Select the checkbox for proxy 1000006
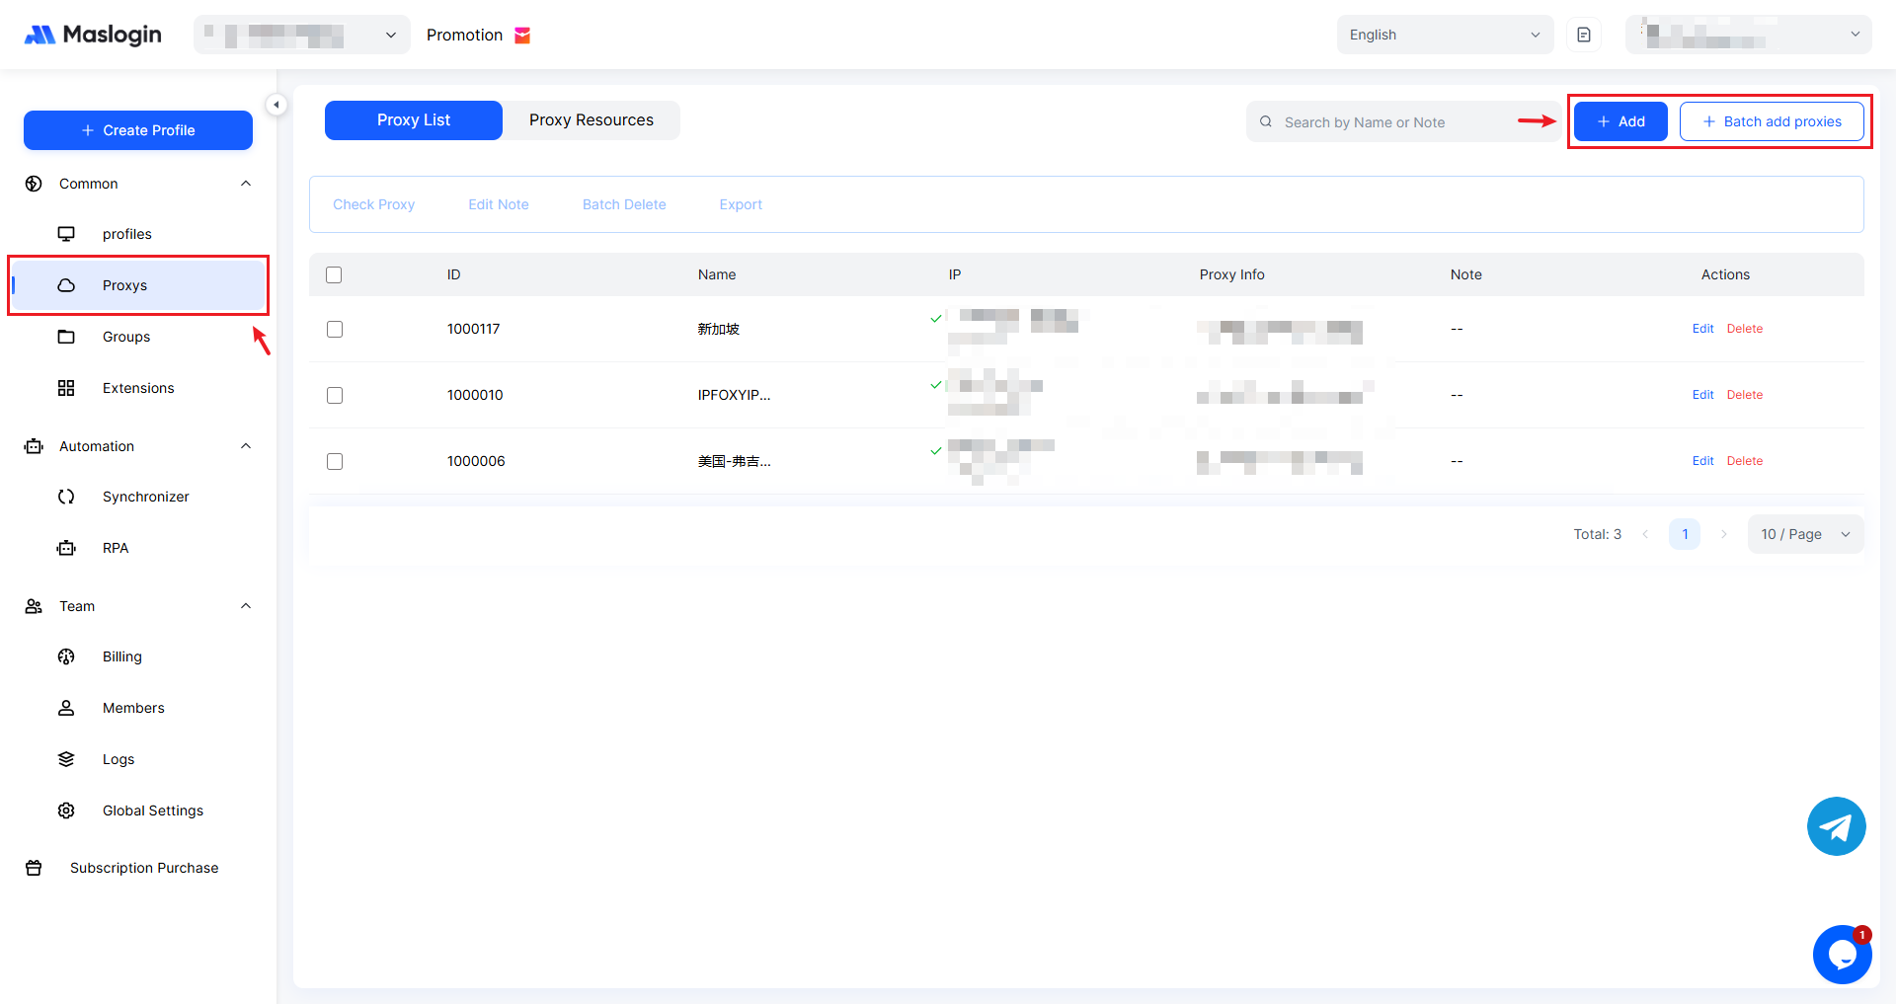 point(335,461)
